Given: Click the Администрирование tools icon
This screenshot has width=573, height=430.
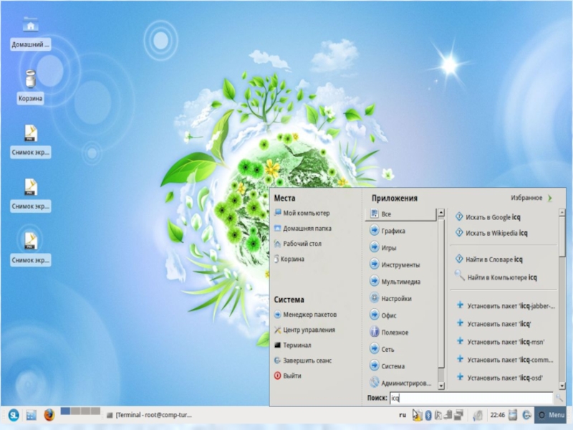Looking at the screenshot, I should tap(374, 383).
